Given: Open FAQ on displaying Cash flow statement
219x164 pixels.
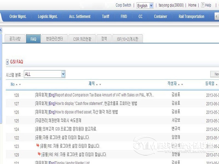Looking at the screenshot, I should pyautogui.click(x=86, y=104).
